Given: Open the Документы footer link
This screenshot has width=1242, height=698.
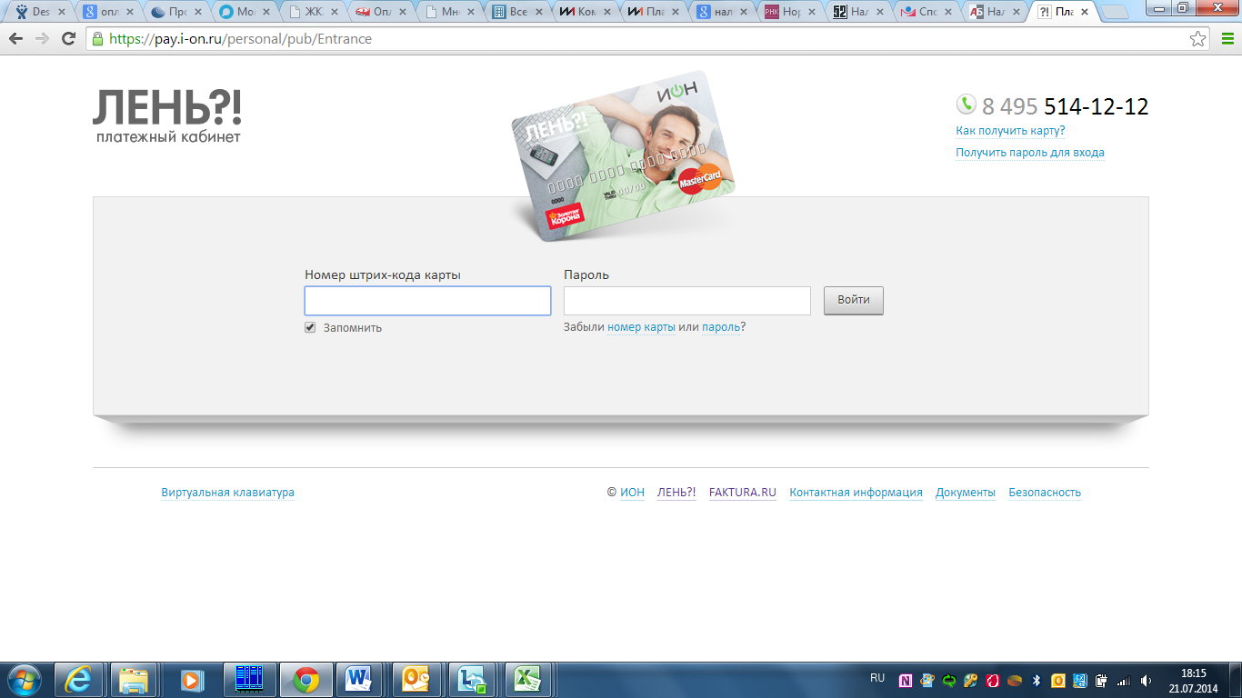Looking at the screenshot, I should point(966,493).
